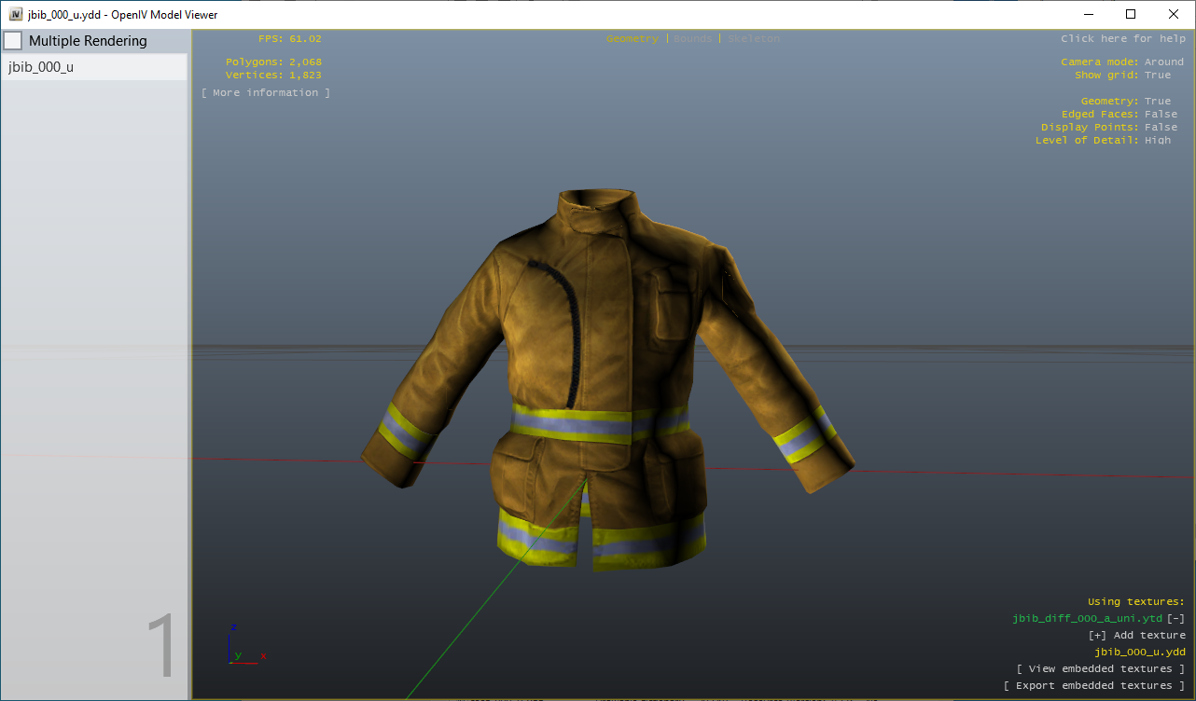Screen dimensions: 1196x701
Task: Select jbib_000_u in the model list
Action: (x=41, y=66)
